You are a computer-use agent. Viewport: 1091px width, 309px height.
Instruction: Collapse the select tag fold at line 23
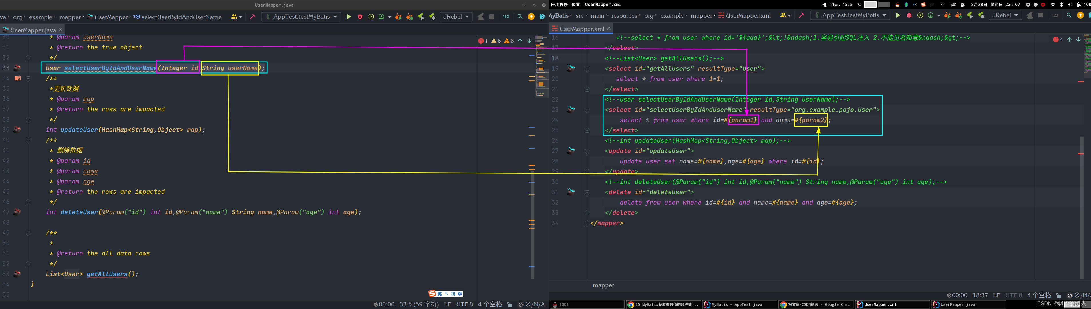(587, 110)
